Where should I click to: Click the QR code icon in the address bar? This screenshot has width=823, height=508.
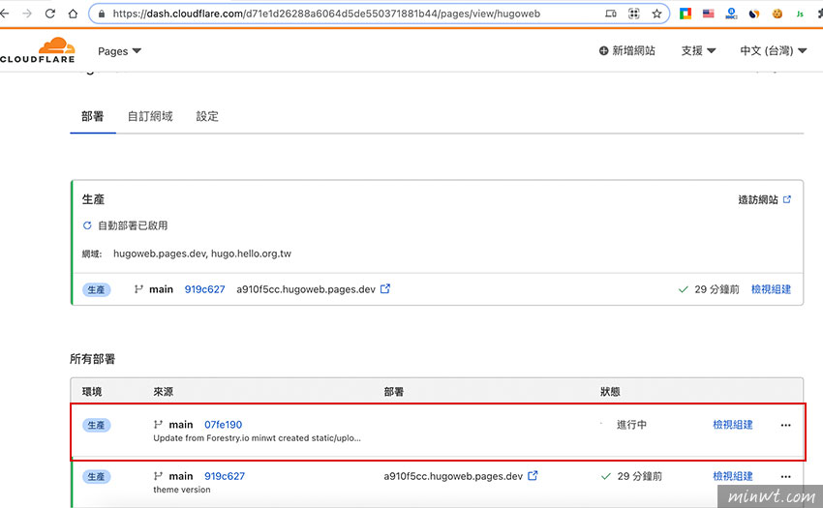[x=634, y=14]
